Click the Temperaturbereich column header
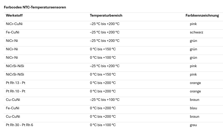The image size is (223, 132). [x=106, y=16]
